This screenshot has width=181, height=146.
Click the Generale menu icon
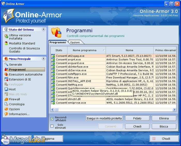pyautogui.click(x=6, y=65)
